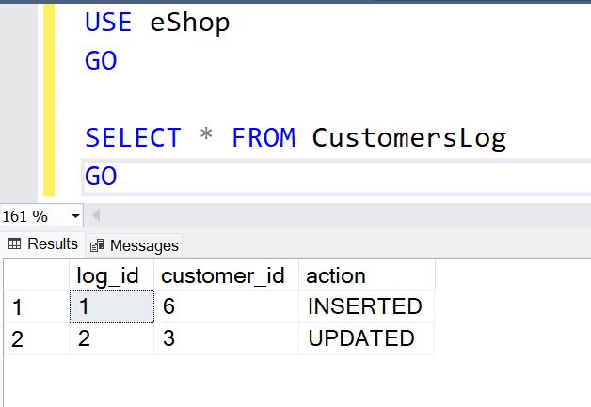Click the last GO statement line
591x407 pixels.
pos(101,176)
